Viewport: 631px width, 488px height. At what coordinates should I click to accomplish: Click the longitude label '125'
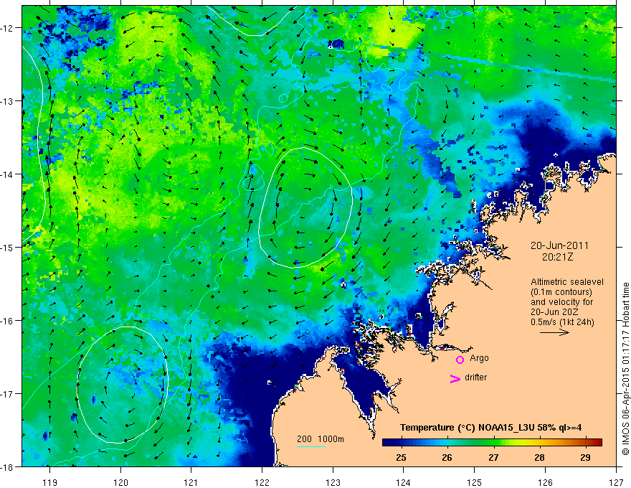point(475,483)
